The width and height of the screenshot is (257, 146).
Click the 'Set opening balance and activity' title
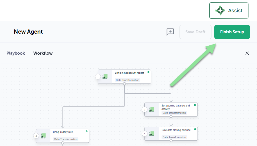[x=176, y=107]
